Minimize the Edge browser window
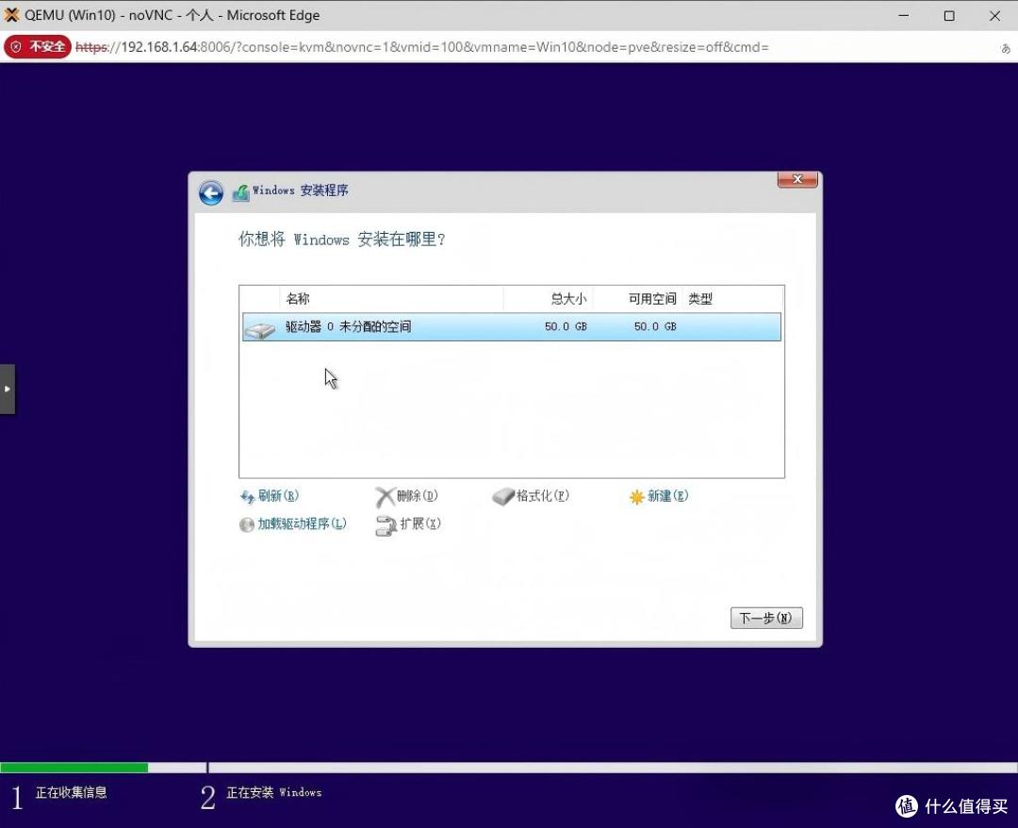This screenshot has width=1018, height=828. point(903,16)
